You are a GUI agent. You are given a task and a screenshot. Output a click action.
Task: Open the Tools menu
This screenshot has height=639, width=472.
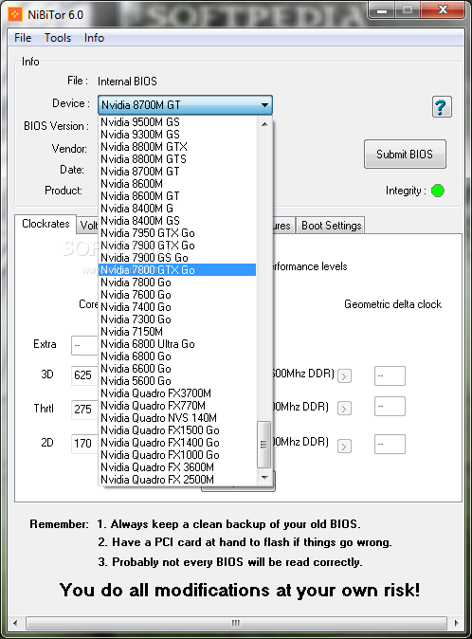tap(58, 38)
